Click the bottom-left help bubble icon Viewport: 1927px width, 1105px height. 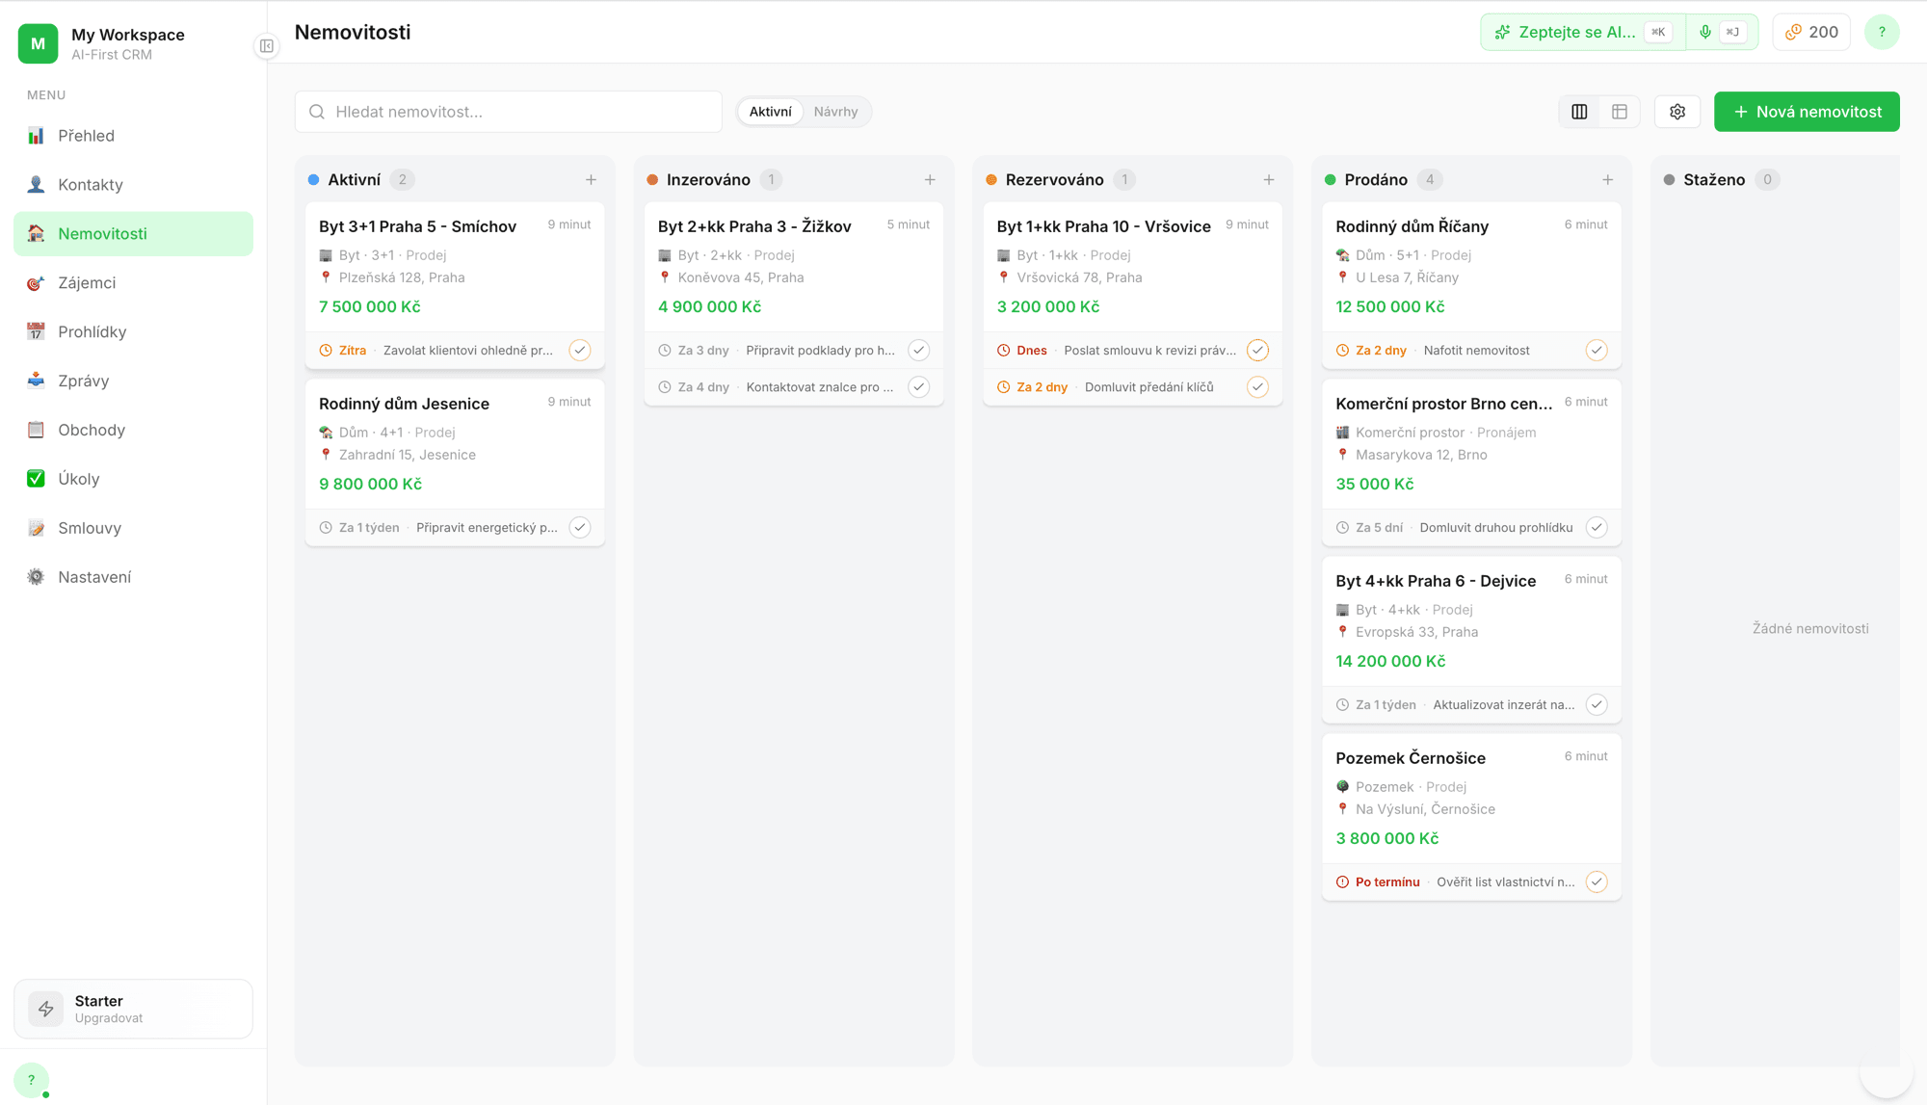32,1080
